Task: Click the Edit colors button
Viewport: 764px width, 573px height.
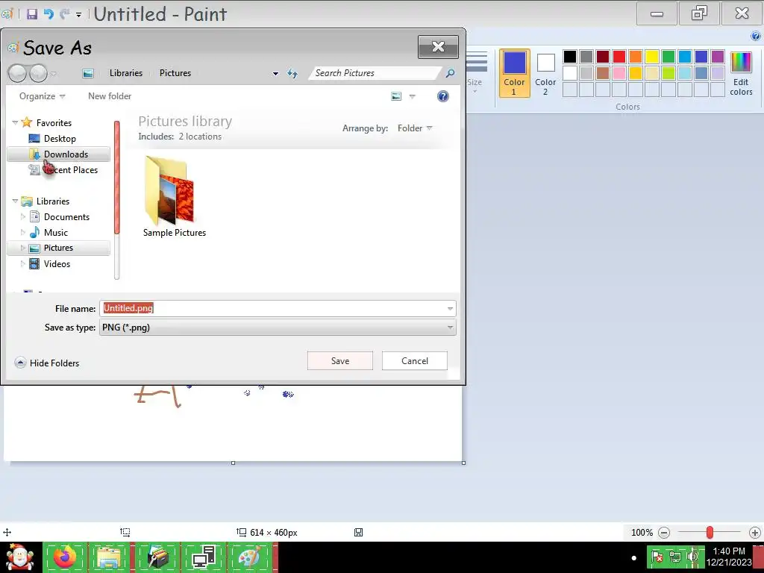Action: [x=741, y=73]
